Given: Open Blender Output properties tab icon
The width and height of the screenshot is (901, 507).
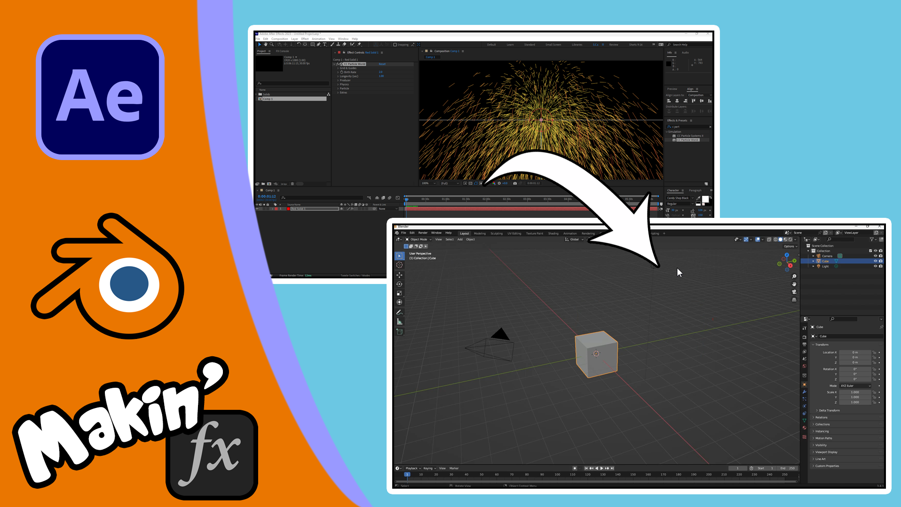Looking at the screenshot, I should point(804,345).
